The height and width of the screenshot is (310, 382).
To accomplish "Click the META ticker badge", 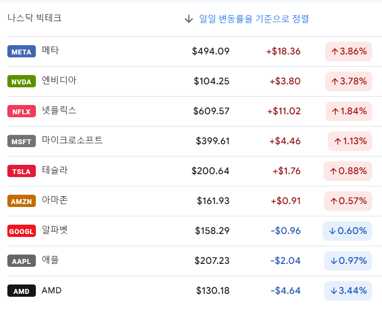I will (x=22, y=52).
